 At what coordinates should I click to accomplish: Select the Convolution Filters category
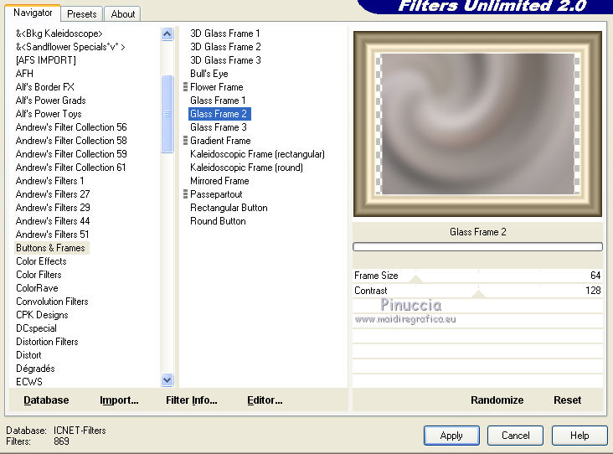(x=52, y=302)
